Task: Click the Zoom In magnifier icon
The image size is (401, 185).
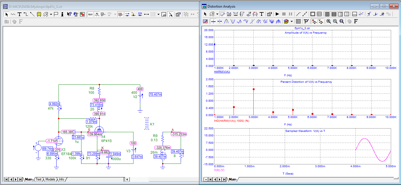Action: (x=329, y=21)
